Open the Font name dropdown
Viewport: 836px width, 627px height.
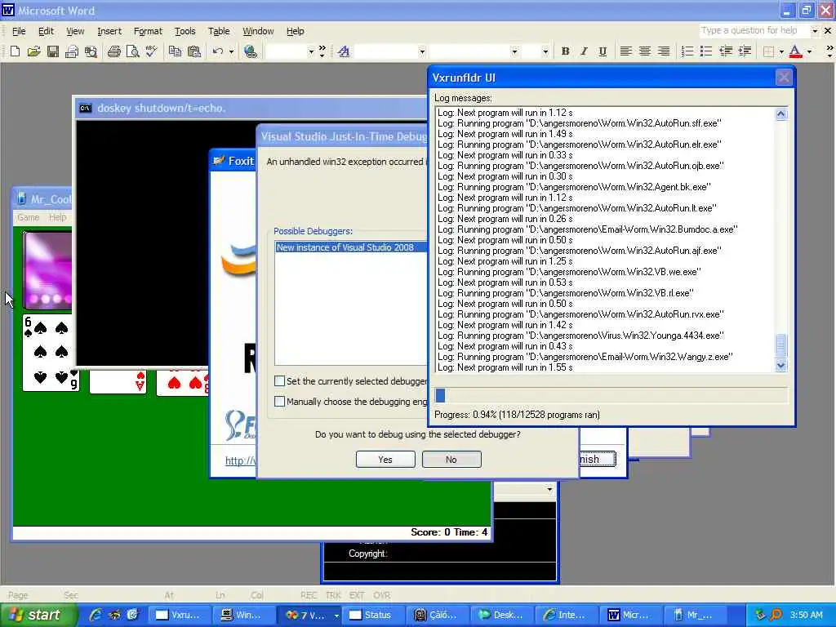[x=514, y=51]
